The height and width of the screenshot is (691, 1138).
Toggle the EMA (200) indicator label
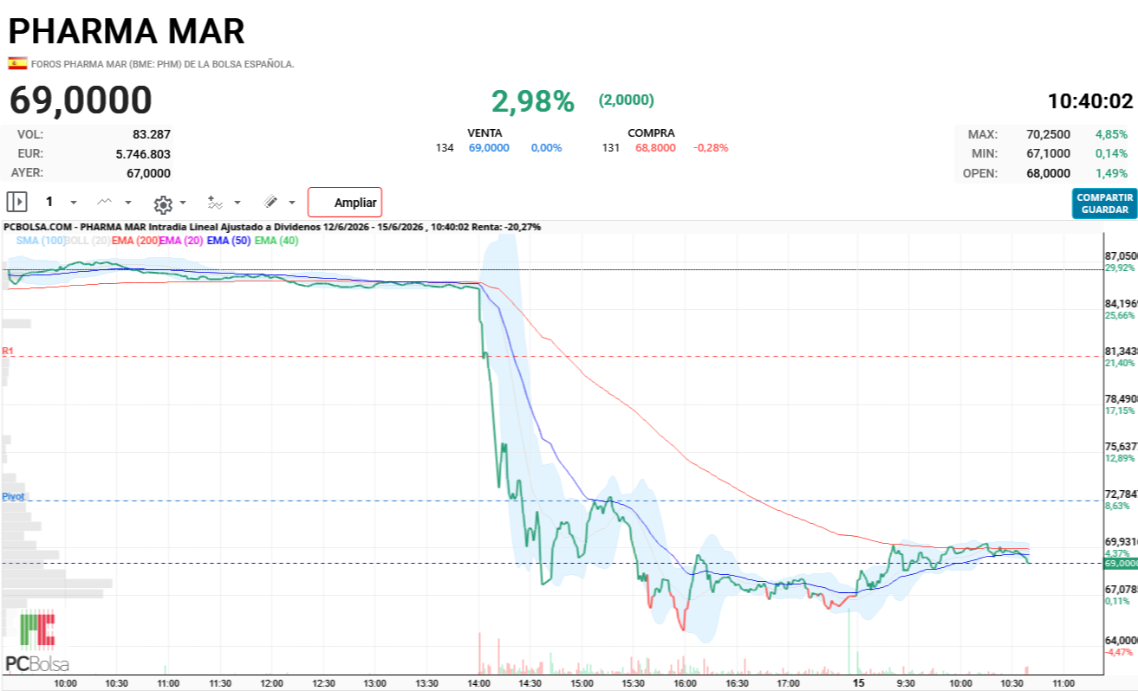click(135, 241)
